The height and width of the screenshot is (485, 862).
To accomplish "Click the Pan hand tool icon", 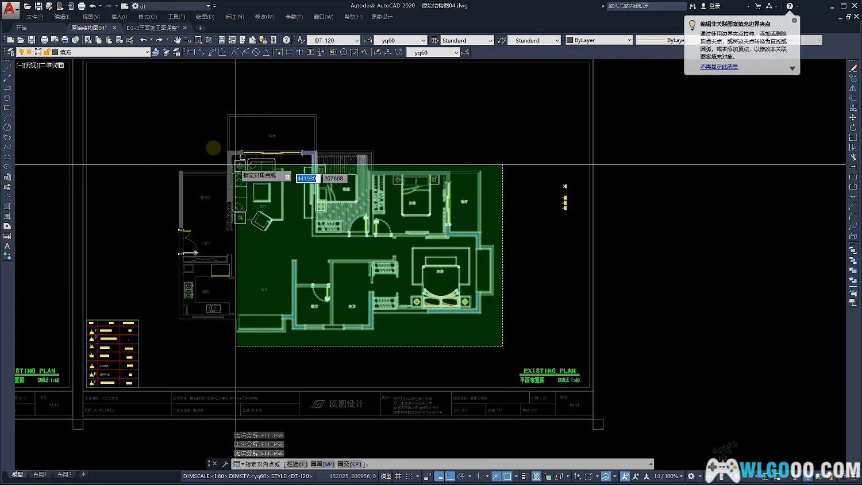I will pyautogui.click(x=178, y=40).
